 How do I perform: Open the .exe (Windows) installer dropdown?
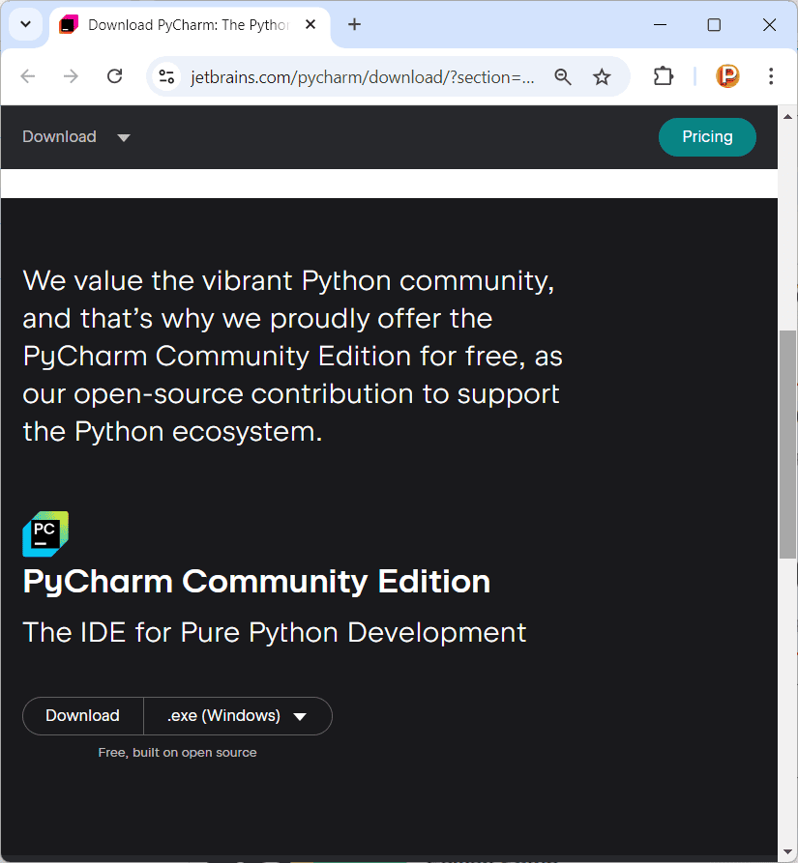(x=237, y=715)
